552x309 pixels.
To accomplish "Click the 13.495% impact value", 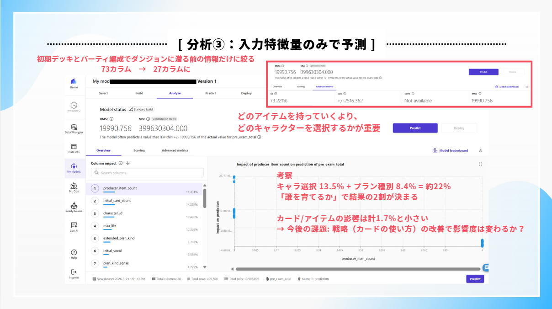I will coord(191,217).
